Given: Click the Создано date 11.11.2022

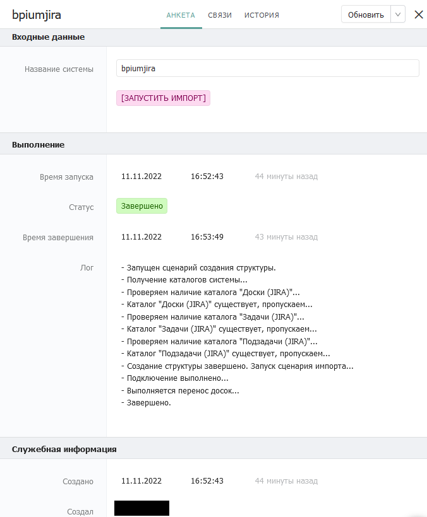Looking at the screenshot, I should (x=141, y=481).
